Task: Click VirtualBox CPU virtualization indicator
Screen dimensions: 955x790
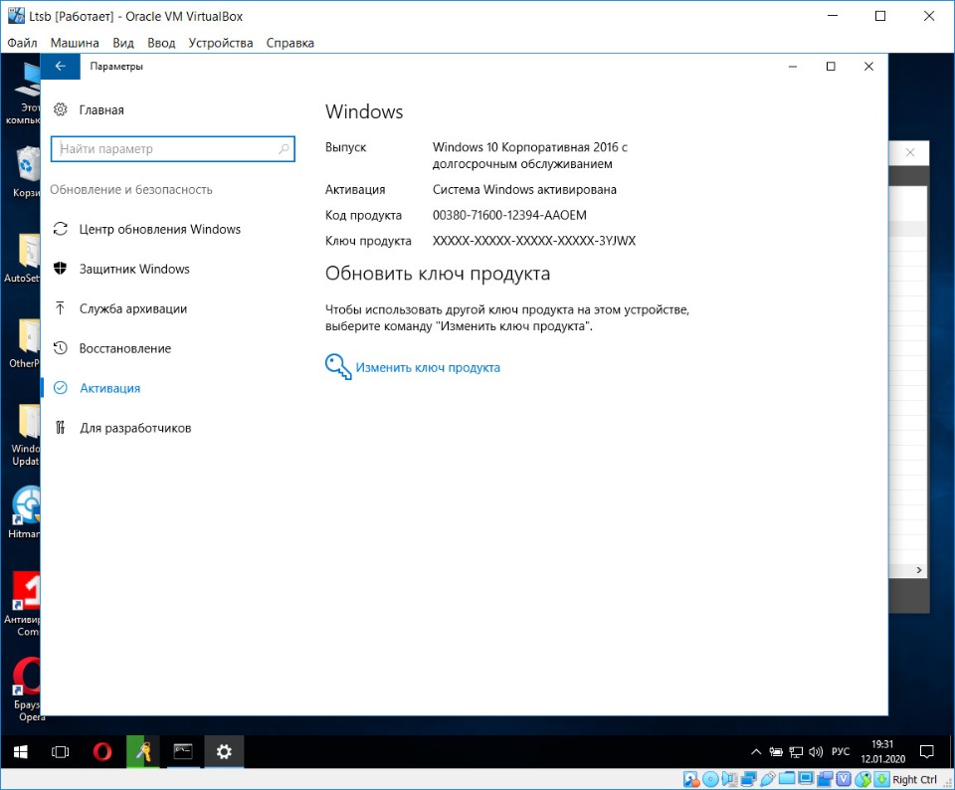Action: pos(844,779)
